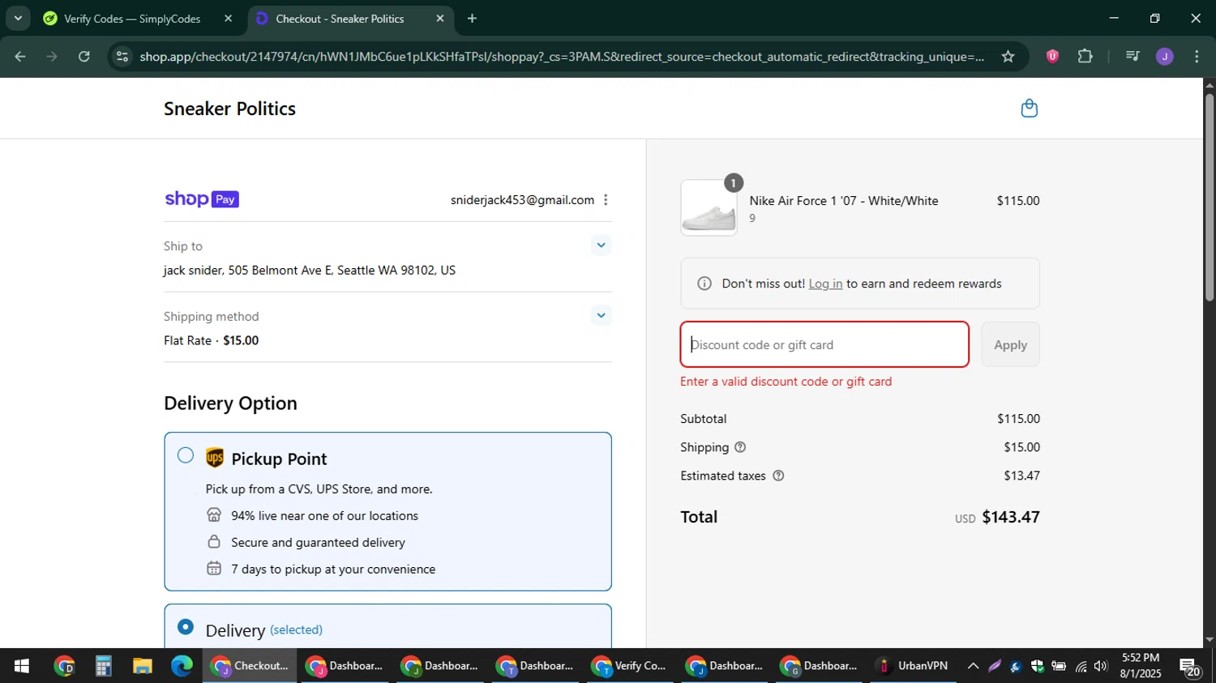Reload the checkout page

coord(84,57)
